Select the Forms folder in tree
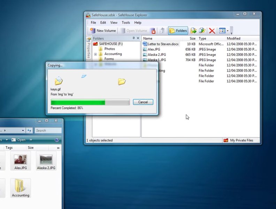The width and height of the screenshot is (276, 209). pos(109,59)
